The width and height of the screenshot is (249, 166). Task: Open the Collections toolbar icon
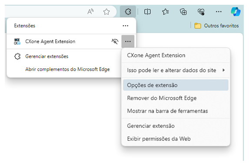click(x=183, y=12)
